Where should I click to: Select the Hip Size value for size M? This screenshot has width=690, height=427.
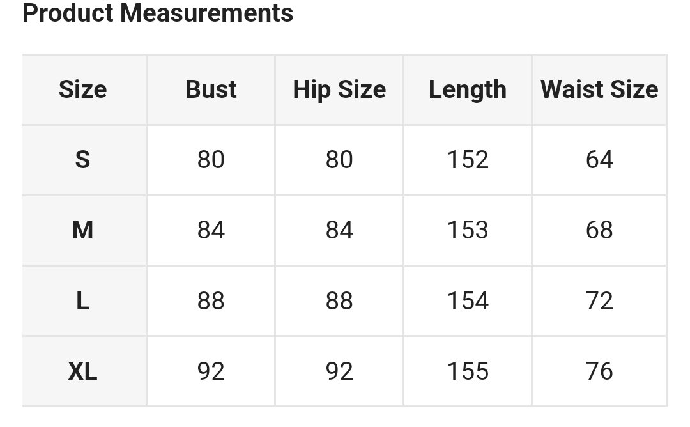(339, 230)
